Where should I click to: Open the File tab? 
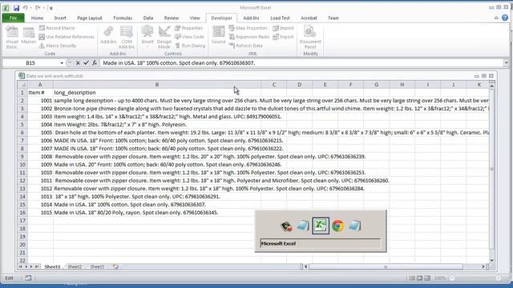coord(13,18)
